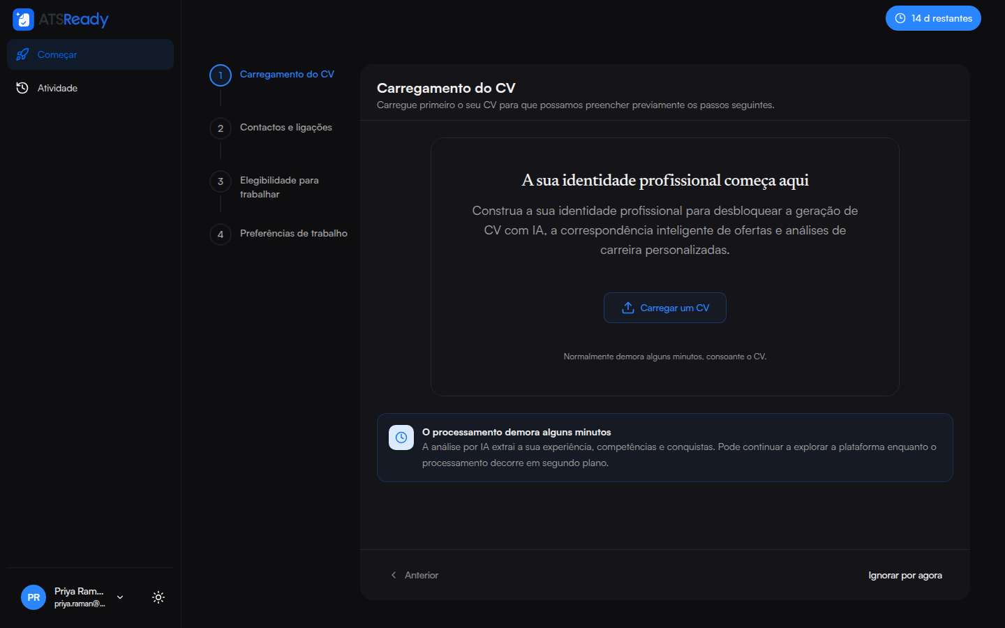1005x628 pixels.
Task: Click the 'Normalmente demora alguns minutos' note
Action: point(665,357)
